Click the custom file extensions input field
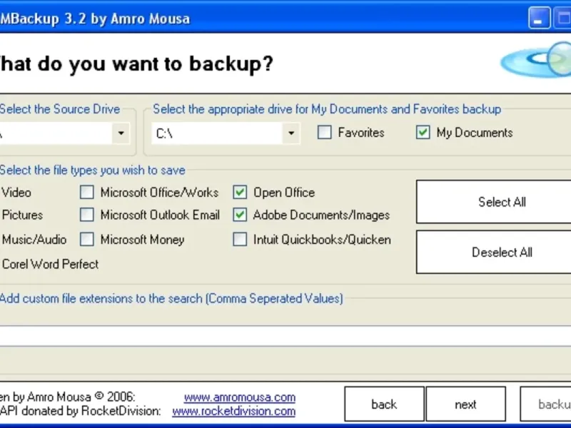Screen dimensions: 571x428 click(x=285, y=335)
